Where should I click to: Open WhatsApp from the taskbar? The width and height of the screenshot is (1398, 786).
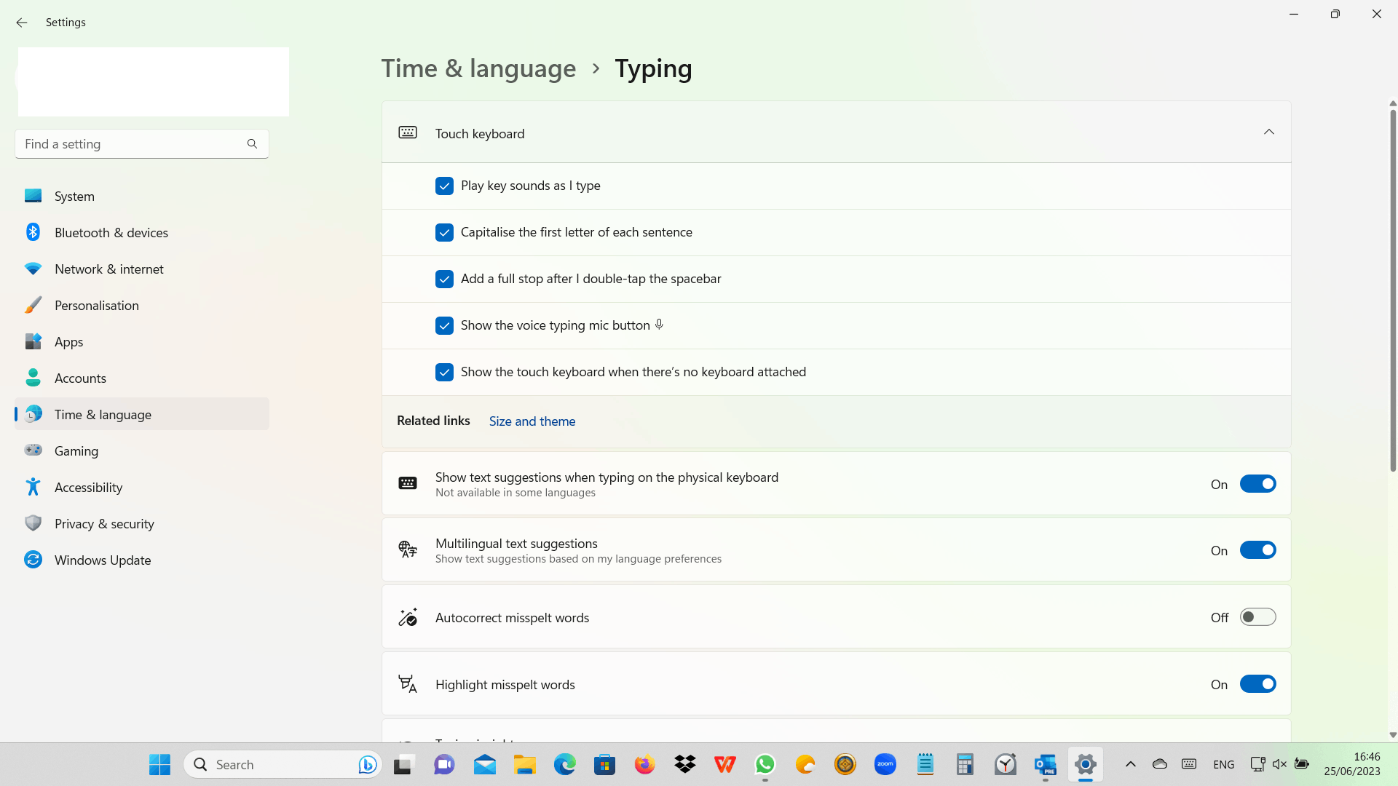point(765,764)
